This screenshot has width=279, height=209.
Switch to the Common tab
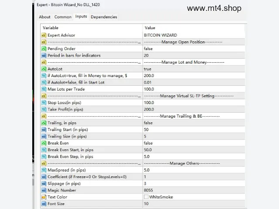pyautogui.click(x=63, y=17)
